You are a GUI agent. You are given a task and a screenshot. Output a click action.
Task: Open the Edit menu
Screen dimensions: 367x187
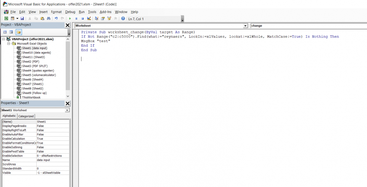22,12
